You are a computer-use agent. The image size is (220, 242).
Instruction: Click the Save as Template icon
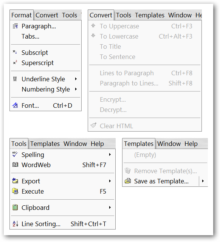[x=128, y=181]
